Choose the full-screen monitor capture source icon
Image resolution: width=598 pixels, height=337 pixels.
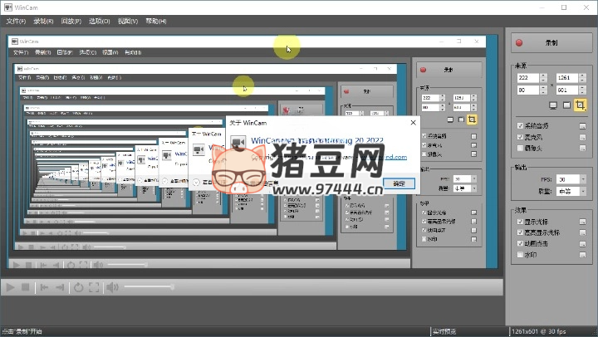pyautogui.click(x=553, y=105)
